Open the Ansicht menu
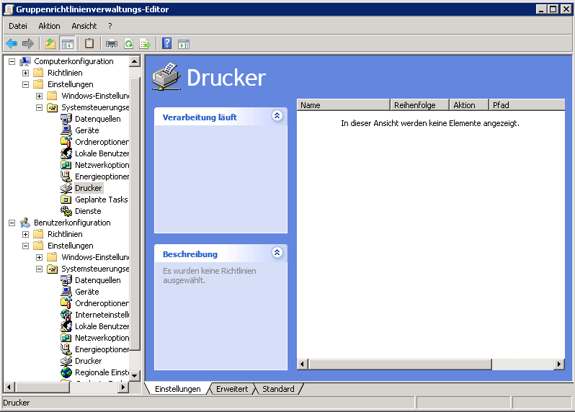This screenshot has height=412, width=575. (84, 26)
